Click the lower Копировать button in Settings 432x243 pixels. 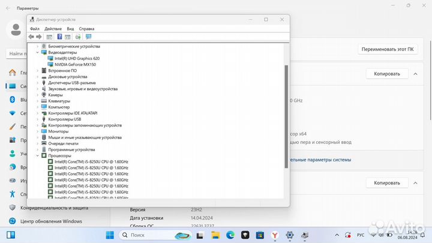(x=387, y=183)
